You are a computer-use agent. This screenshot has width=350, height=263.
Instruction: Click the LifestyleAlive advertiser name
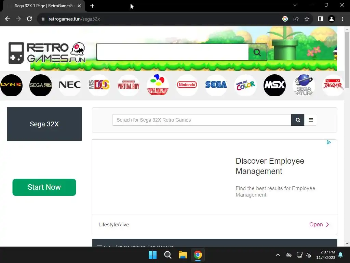tap(114, 225)
